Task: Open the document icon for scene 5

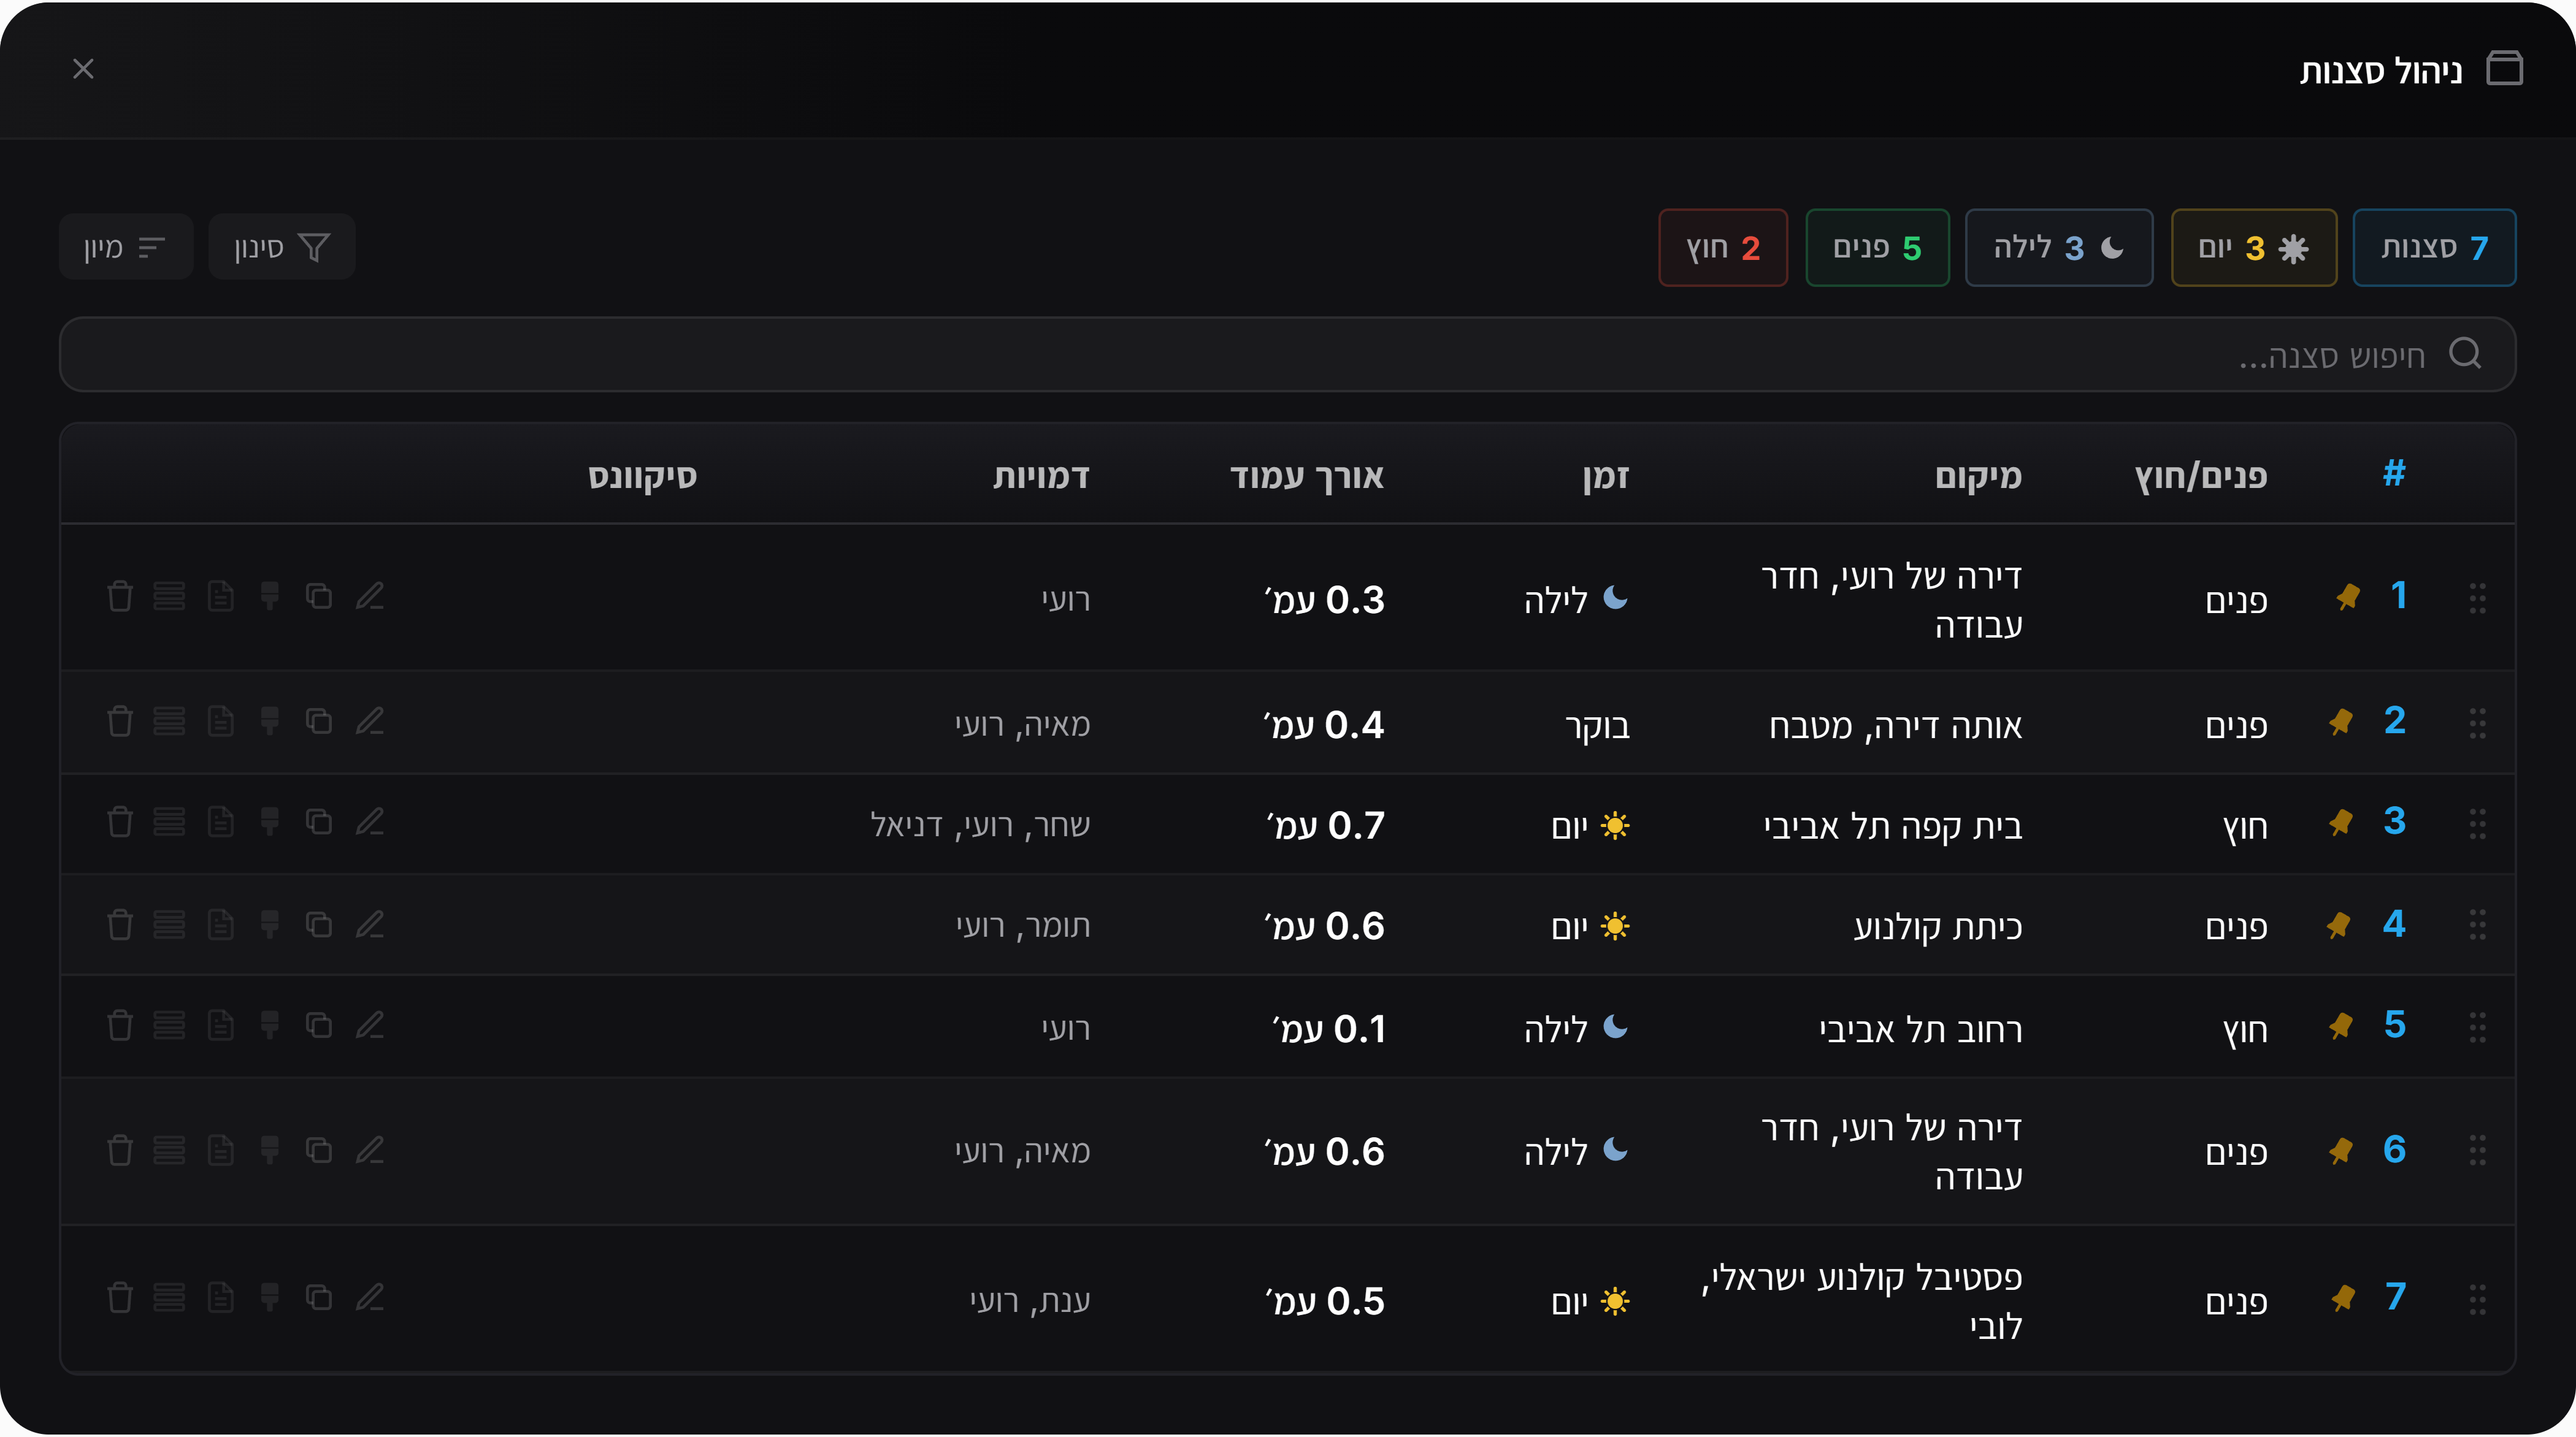Action: point(220,1026)
